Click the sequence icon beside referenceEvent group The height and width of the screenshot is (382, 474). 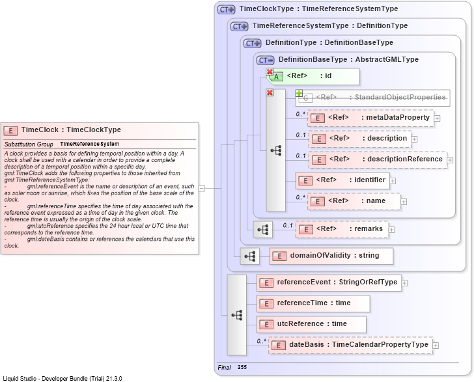(x=237, y=315)
